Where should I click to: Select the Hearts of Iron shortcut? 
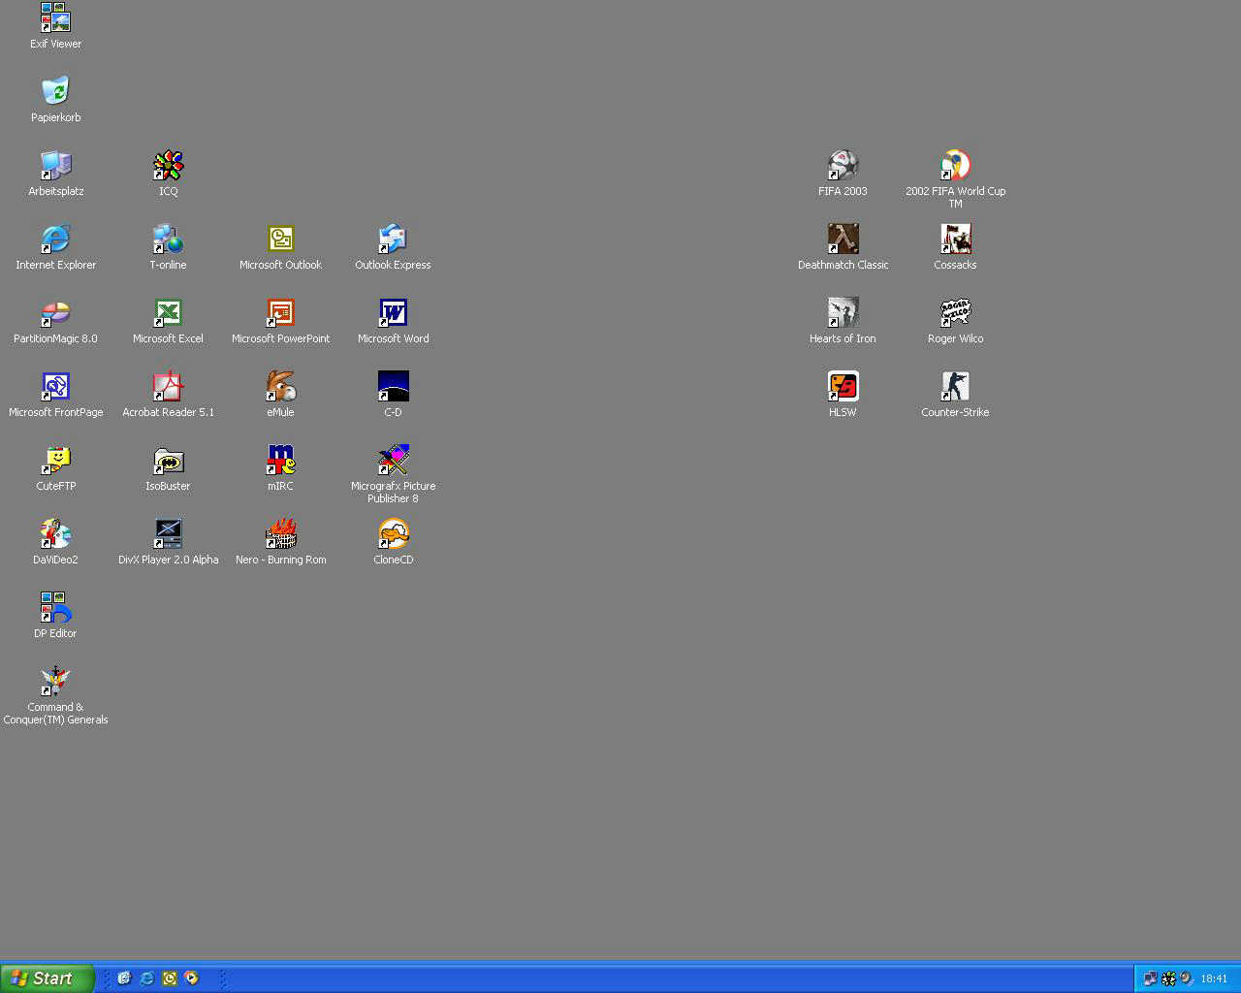843,313
